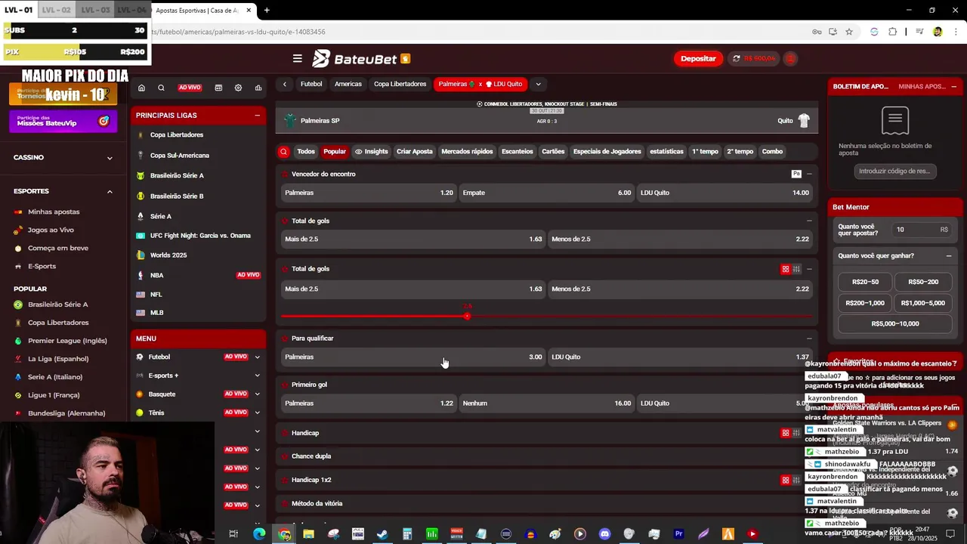Image resolution: width=967 pixels, height=544 pixels.
Task: Open the Missões BateuVip target icon
Action: (x=103, y=121)
